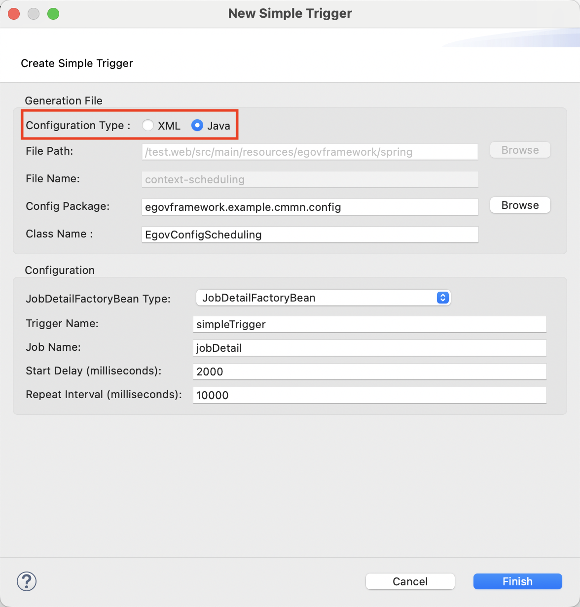Click the File Name field showing context-scheduling
Viewport: 580px width, 607px height.
tap(310, 179)
